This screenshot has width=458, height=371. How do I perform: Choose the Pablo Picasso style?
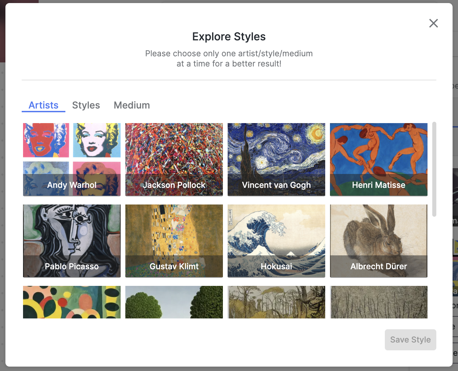tap(72, 241)
